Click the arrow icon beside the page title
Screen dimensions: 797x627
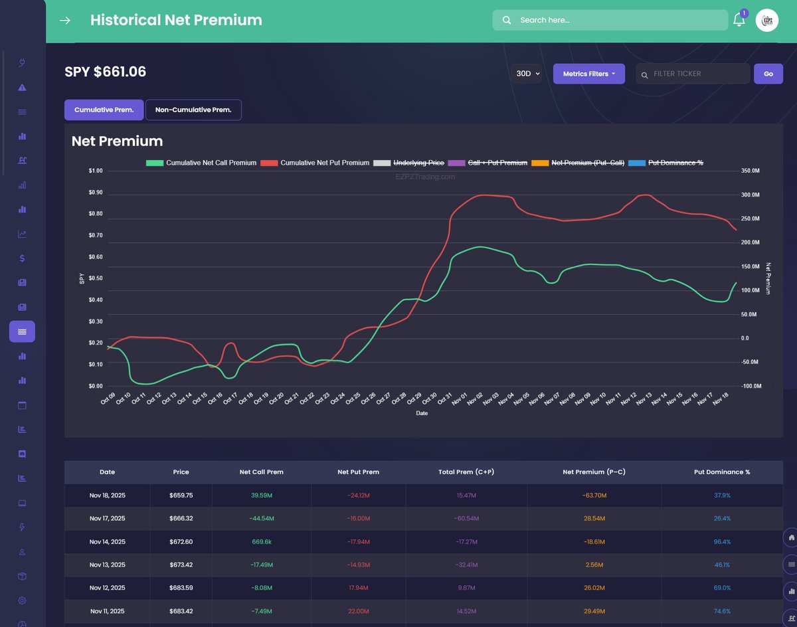65,20
